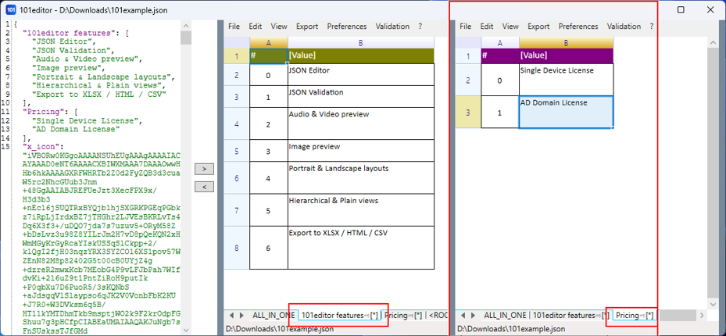This screenshot has width=726, height=336.
Task: Click the 'Audio & Video preview' cell
Action: click(361, 123)
